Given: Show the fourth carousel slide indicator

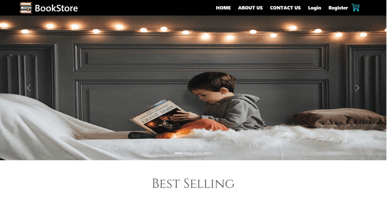Looking at the screenshot, I should [x=207, y=153].
